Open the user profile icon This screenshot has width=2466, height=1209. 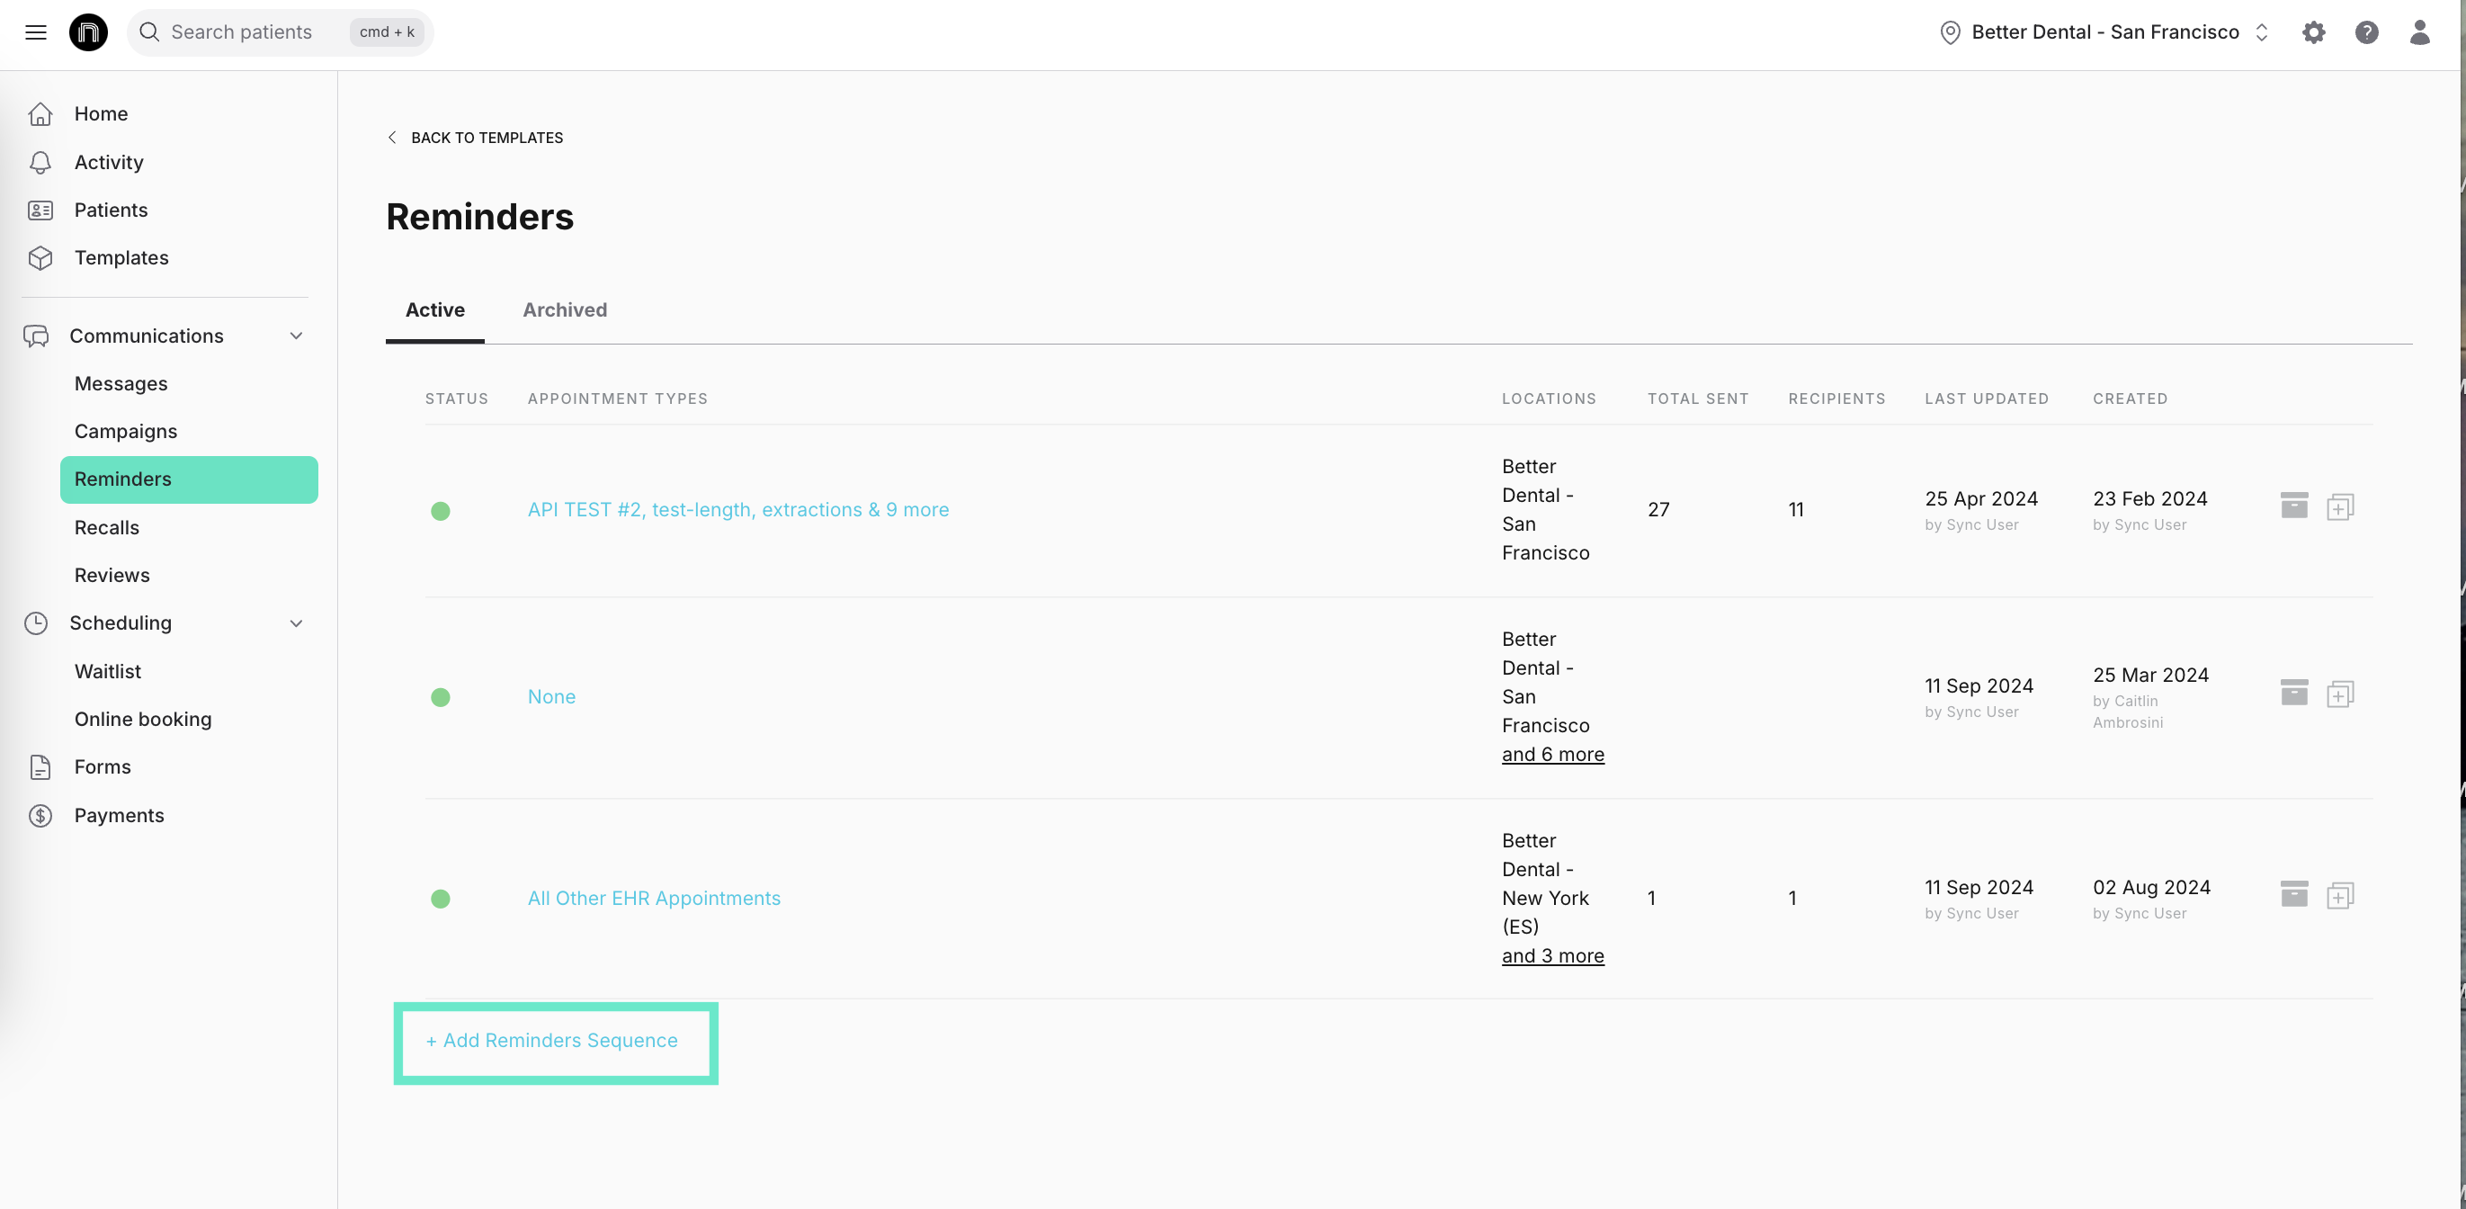[2419, 32]
